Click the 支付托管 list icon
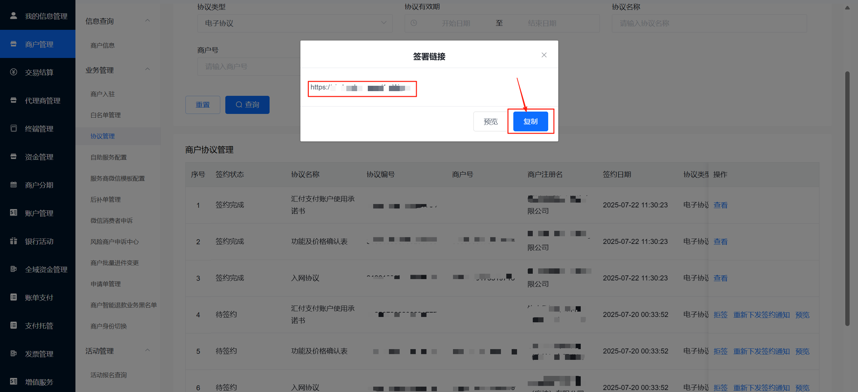The image size is (858, 392). pos(13,325)
